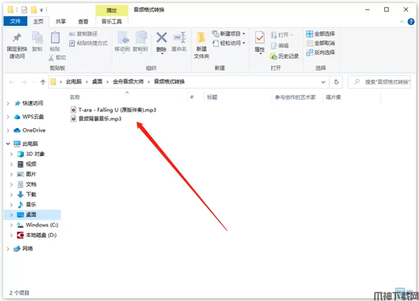Screen dimensions: 419x301
Task: Click 全部选择 select all
Action: 321,33
